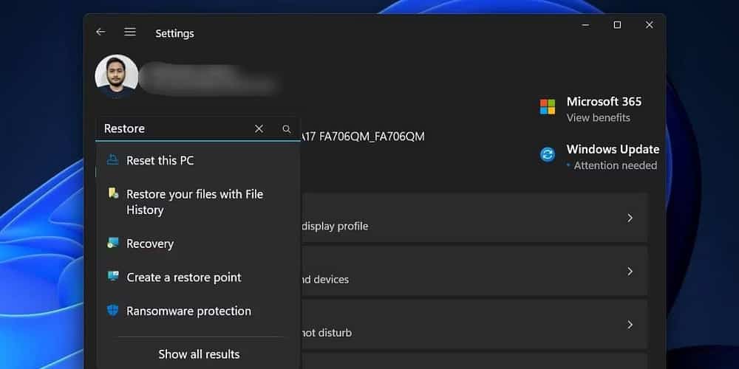Choose Create a restore point result

pyautogui.click(x=198, y=277)
